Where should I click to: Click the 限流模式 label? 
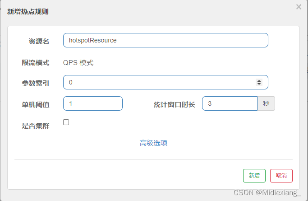click(35, 63)
